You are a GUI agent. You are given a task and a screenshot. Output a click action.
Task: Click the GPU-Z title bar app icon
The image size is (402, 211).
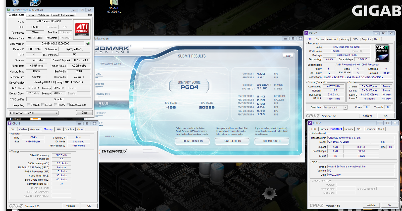(x=9, y=10)
